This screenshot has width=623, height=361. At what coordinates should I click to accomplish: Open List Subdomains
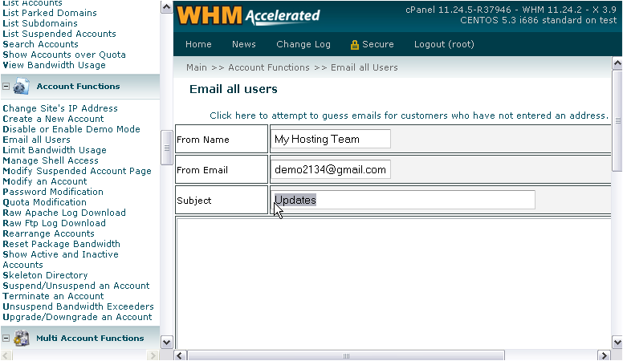coord(40,23)
